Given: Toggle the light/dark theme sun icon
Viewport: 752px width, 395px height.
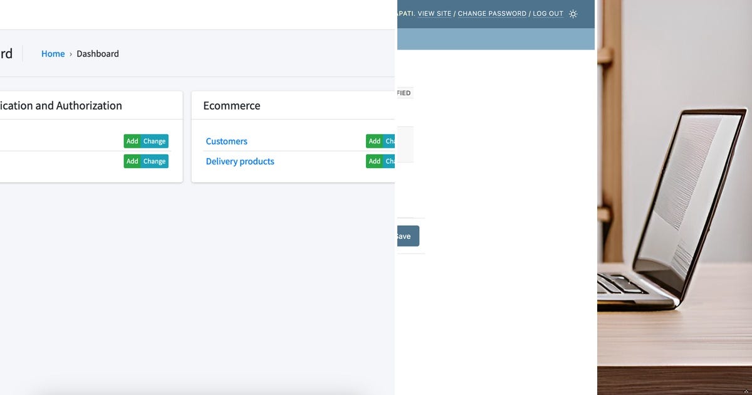Looking at the screenshot, I should coord(572,13).
